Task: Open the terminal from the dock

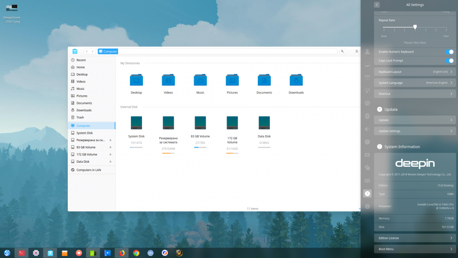Action: click(x=22, y=253)
